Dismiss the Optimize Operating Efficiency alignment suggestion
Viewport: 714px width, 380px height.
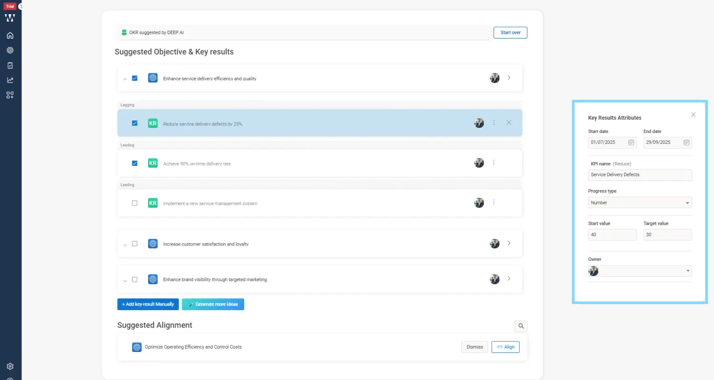(x=474, y=347)
